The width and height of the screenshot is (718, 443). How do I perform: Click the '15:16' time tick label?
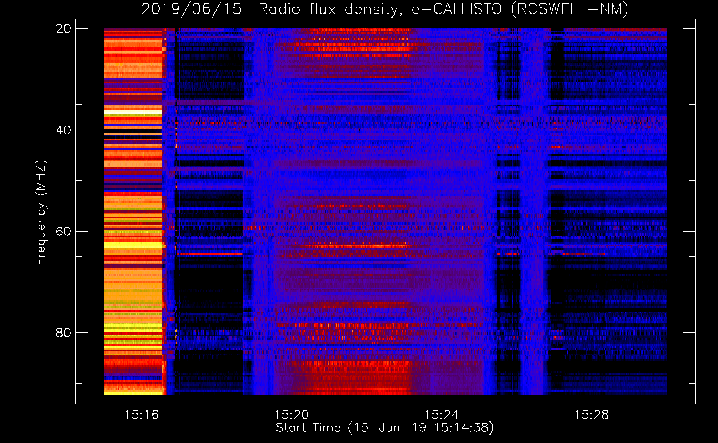pyautogui.click(x=142, y=415)
